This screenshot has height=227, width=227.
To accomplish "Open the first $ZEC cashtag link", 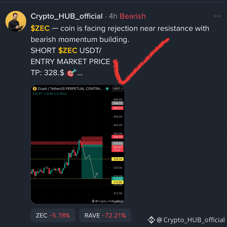I will [x=40, y=28].
